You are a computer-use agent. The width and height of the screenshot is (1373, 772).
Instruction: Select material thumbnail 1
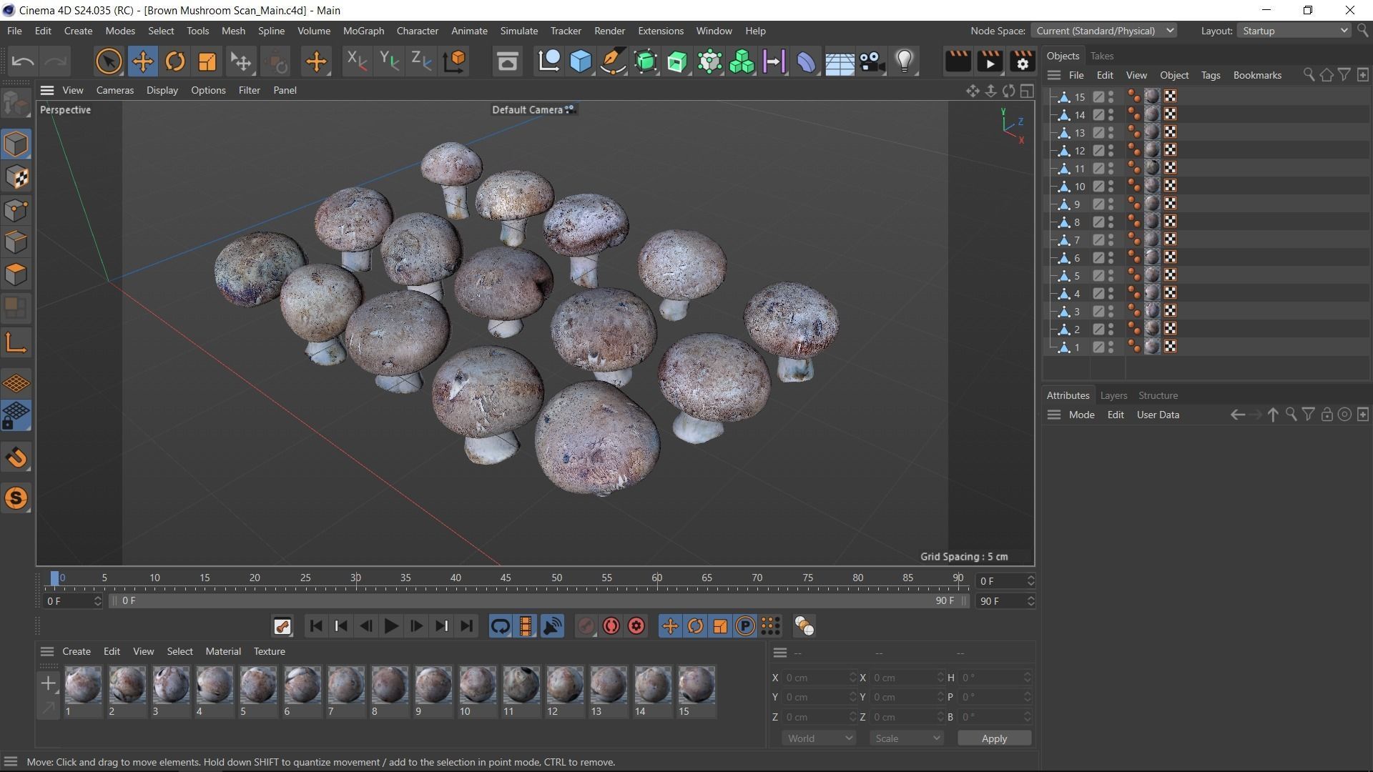[x=83, y=685]
